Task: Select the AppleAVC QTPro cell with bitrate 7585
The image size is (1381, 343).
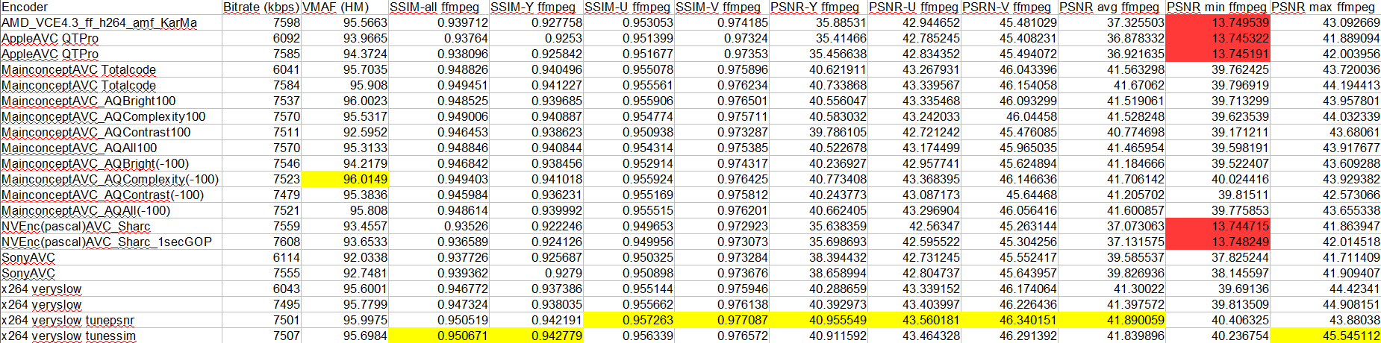Action: coord(111,54)
